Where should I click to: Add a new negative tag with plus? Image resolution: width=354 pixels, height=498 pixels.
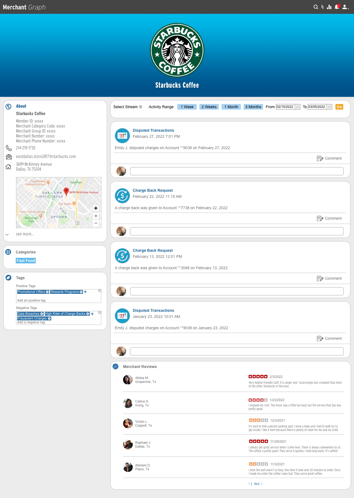point(92,314)
